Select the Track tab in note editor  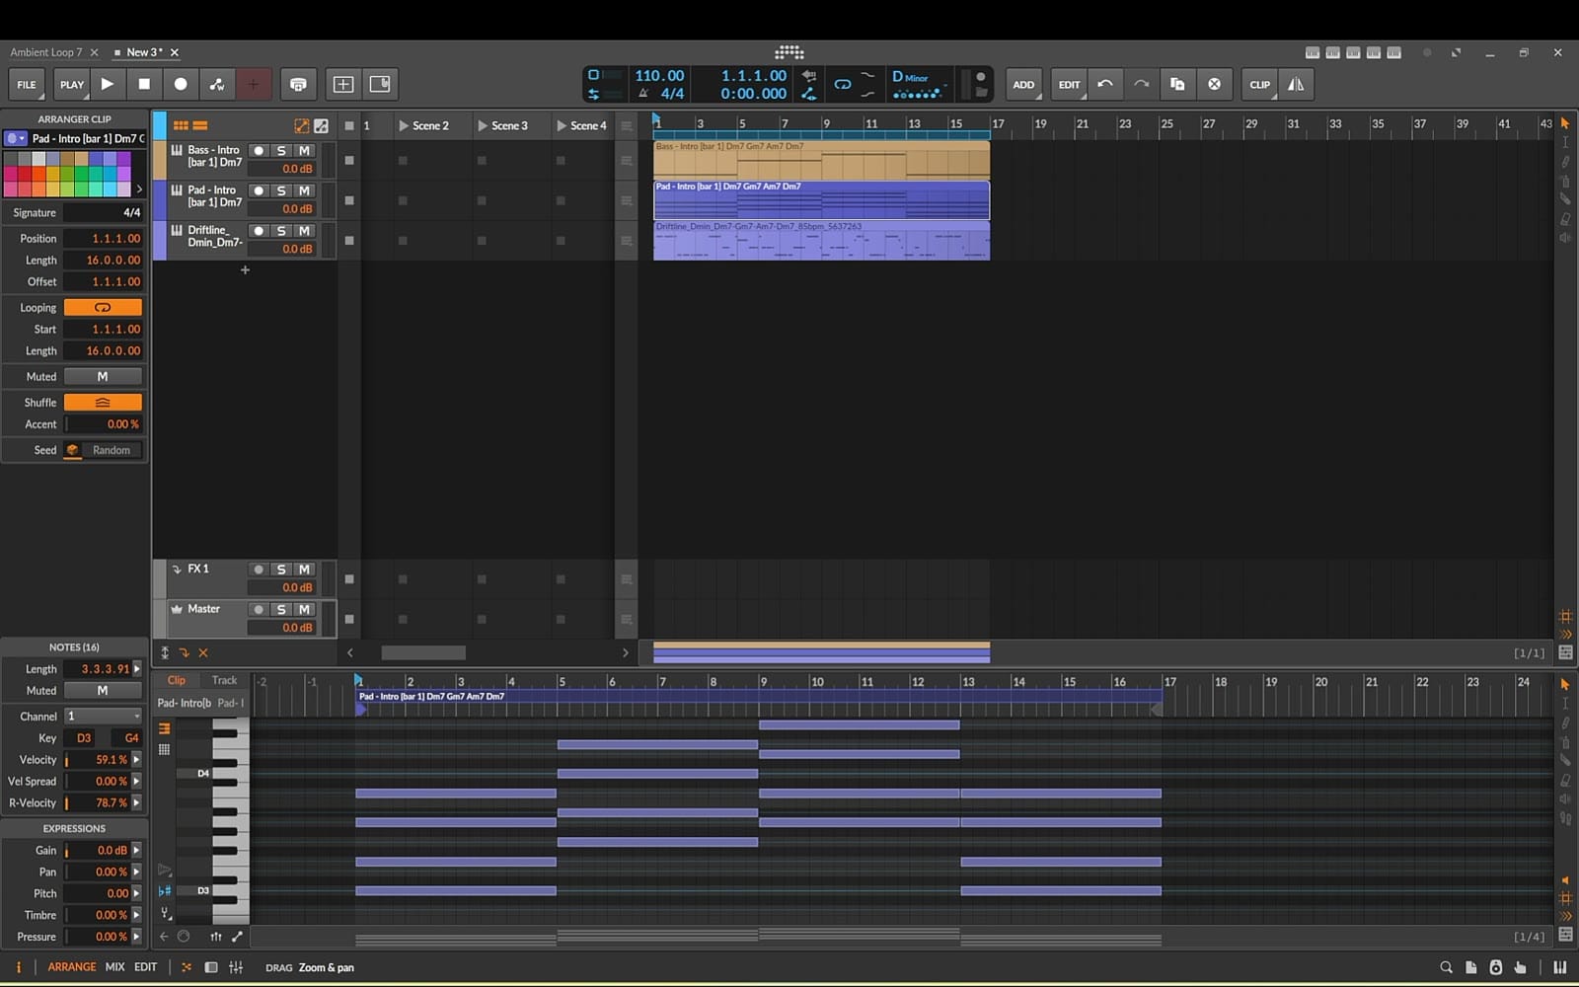click(x=224, y=680)
